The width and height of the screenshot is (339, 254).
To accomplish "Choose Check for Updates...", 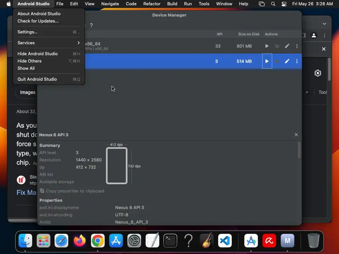I will pos(49,21).
